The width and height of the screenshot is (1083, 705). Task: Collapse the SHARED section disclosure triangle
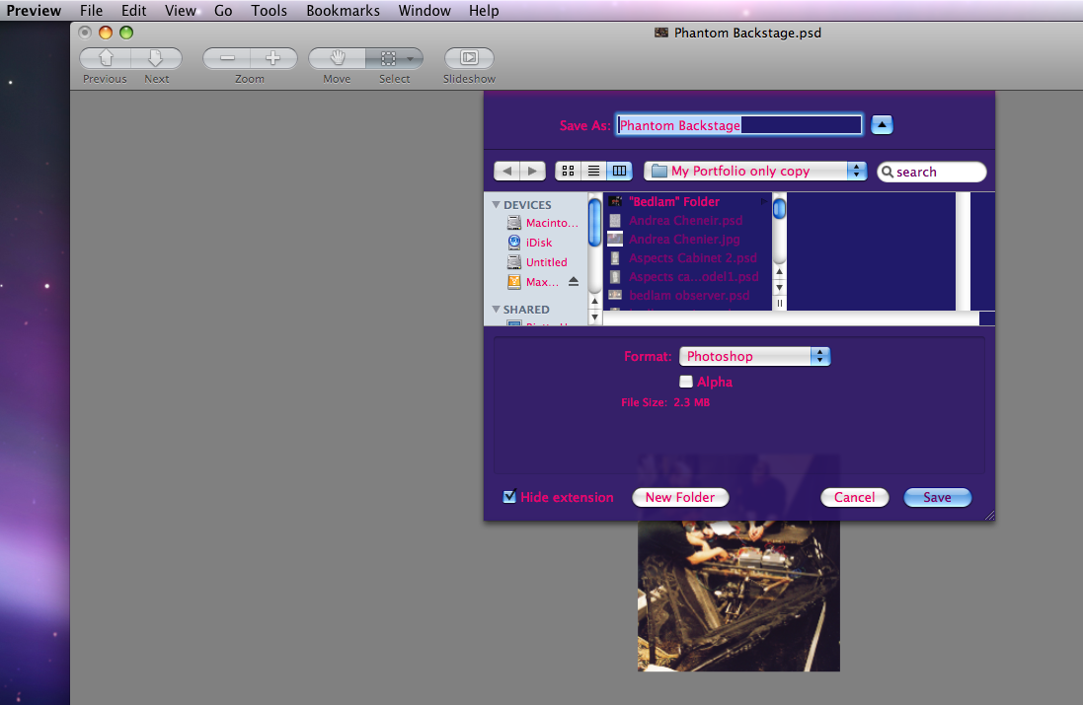coord(496,309)
